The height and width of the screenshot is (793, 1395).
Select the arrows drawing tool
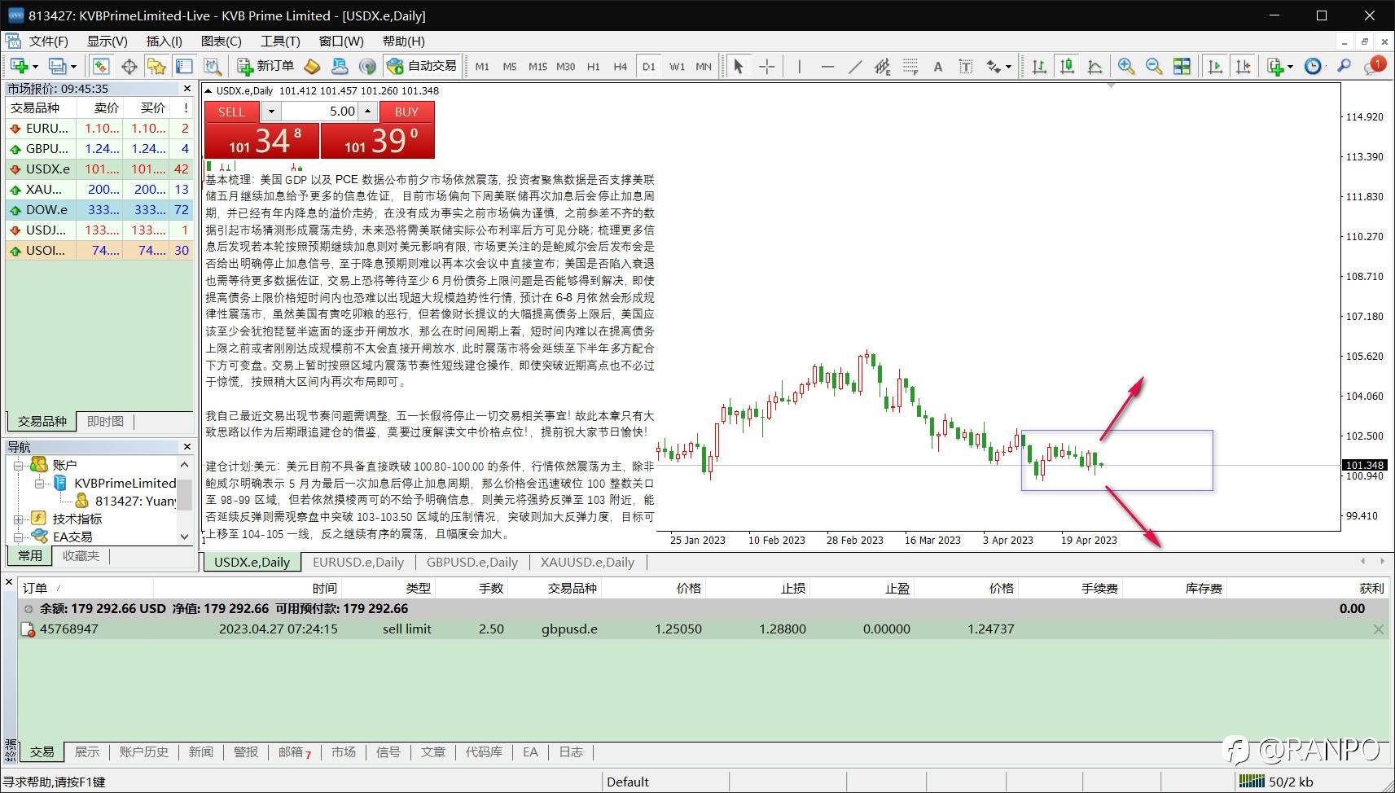coord(994,66)
